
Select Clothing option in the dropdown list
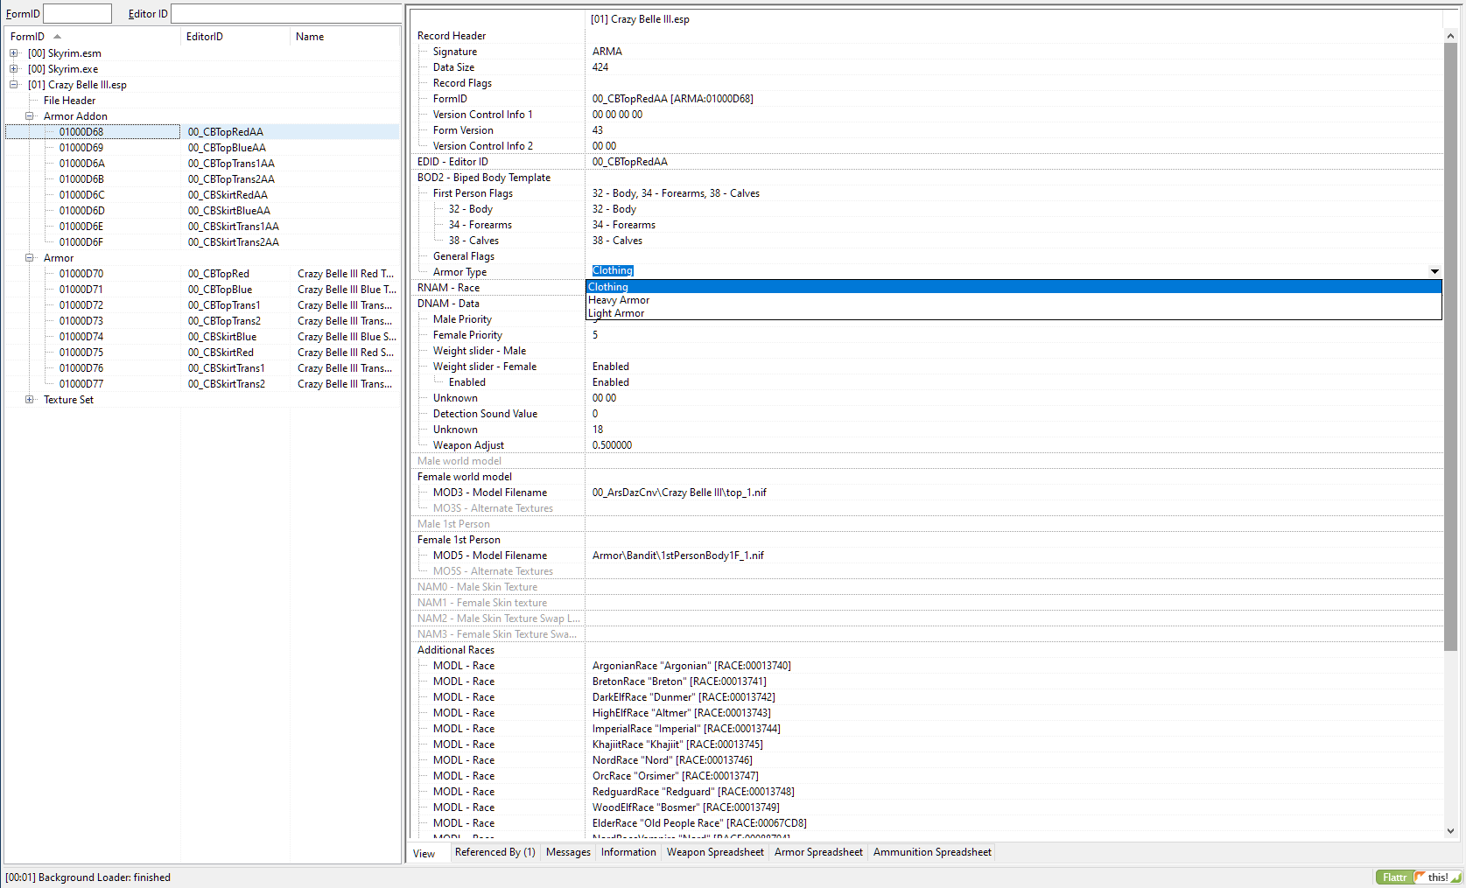1014,287
